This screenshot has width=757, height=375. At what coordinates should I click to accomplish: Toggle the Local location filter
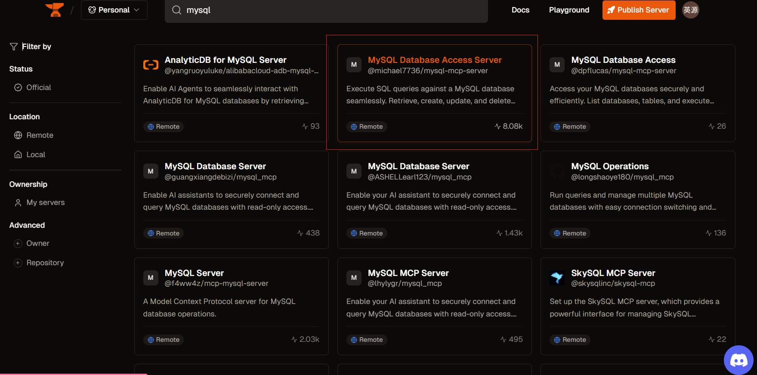[x=30, y=155]
